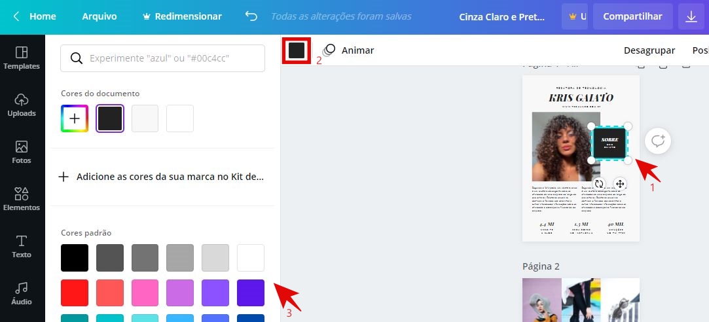Viewport: 709px width, 322px height.
Task: Click the color search input field
Action: (x=162, y=58)
